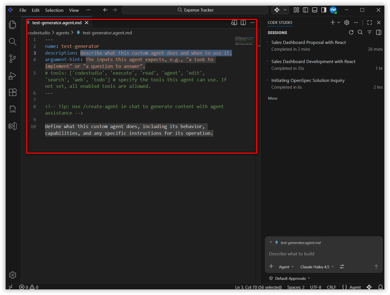
Task: Go back using the navigation arrow
Action: pos(105,10)
